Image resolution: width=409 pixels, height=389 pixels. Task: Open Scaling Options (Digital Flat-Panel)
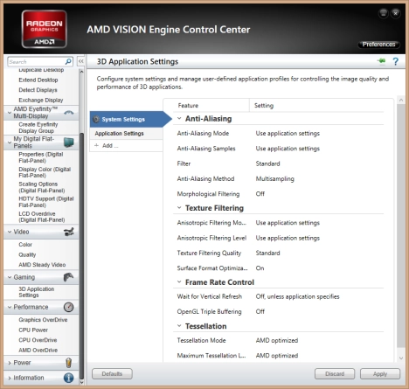click(x=42, y=187)
